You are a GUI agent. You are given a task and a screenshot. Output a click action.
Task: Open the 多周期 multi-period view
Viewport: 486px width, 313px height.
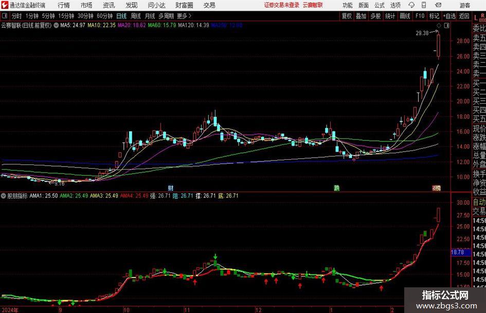pyautogui.click(x=166, y=16)
